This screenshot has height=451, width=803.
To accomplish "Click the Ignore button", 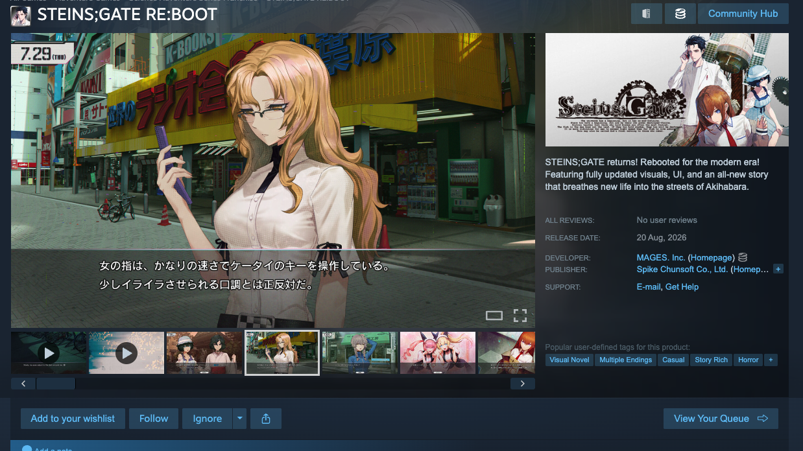I will pos(208,419).
